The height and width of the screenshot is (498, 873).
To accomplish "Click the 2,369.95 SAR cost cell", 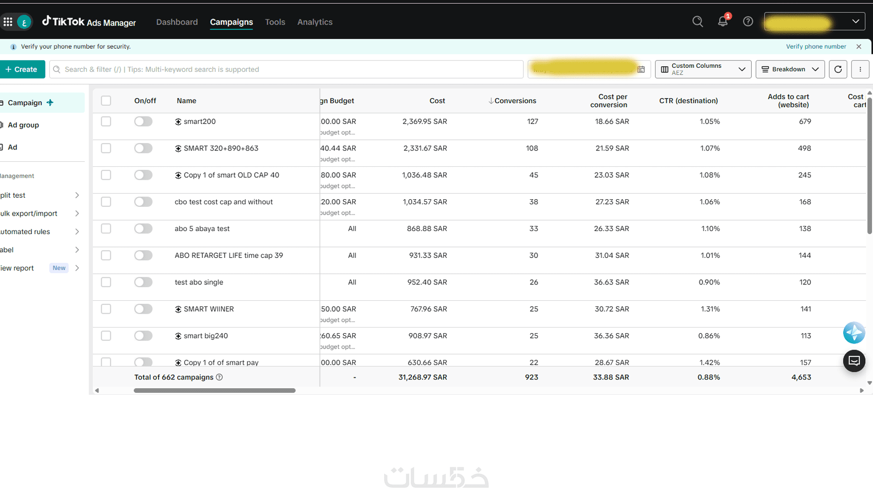I will [425, 122].
